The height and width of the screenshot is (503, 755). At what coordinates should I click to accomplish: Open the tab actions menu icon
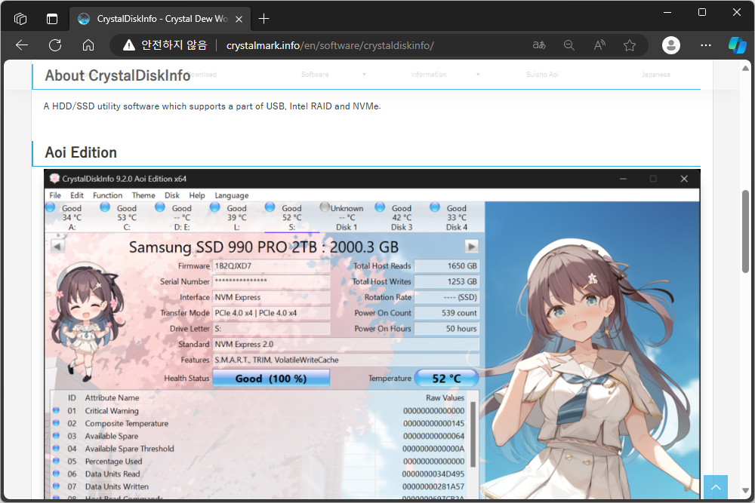coord(52,19)
